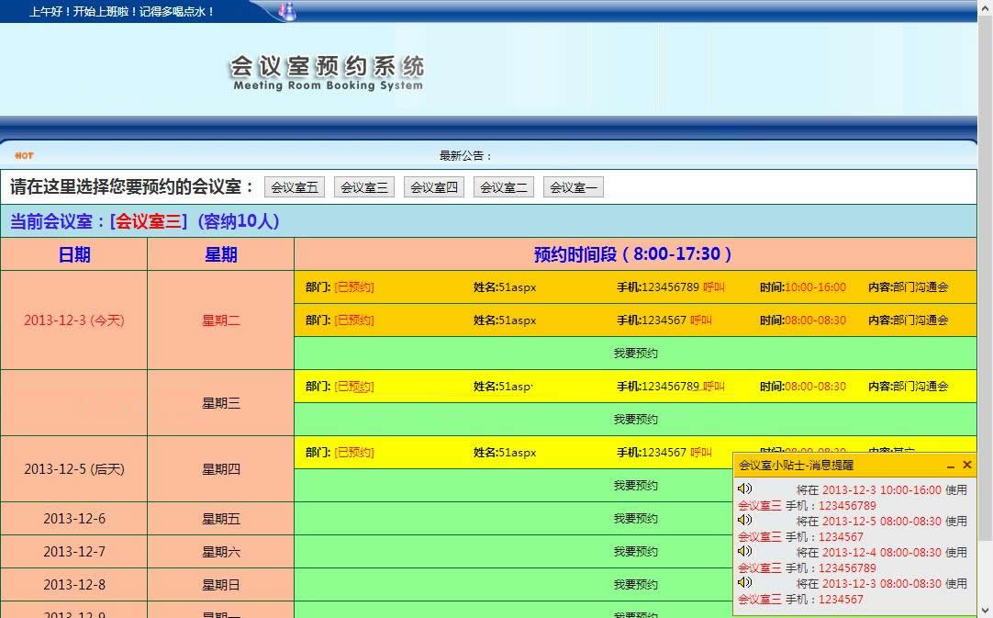This screenshot has width=993, height=618.
Task: Click 我要预约 in the 星期三 row
Action: [635, 419]
